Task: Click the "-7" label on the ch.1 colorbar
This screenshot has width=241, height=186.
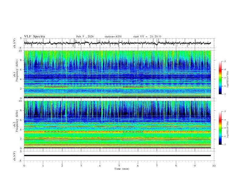Action: [x=225, y=94]
